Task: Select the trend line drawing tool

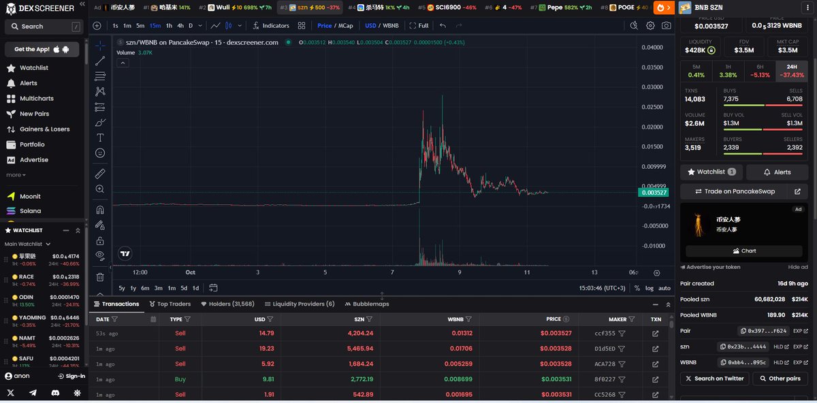Action: [100, 61]
